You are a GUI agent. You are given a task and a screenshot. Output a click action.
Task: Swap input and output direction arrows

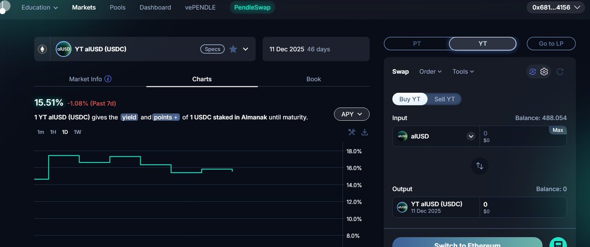click(479, 166)
